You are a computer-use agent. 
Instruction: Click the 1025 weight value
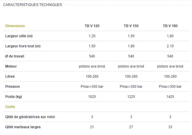click(x=92, y=97)
